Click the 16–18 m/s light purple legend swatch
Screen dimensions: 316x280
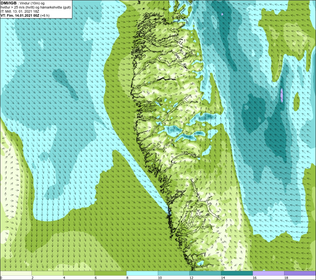(268, 273)
